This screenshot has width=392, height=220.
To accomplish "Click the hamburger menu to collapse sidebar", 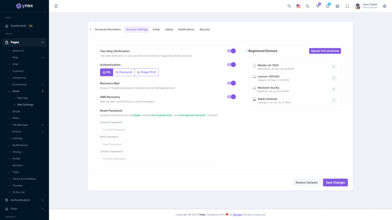I will pos(56,6).
